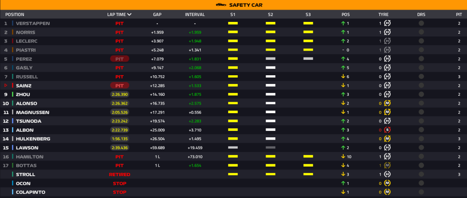Click Zhou's hard tyre icon

[x=387, y=94]
